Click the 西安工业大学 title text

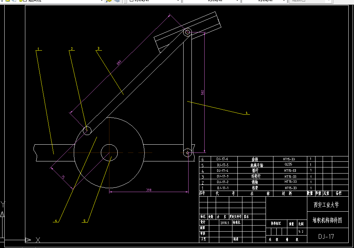tap(326, 205)
